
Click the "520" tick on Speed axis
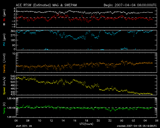click(x=13, y=79)
